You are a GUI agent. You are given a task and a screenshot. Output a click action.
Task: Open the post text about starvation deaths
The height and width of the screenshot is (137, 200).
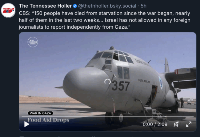click(x=105, y=20)
